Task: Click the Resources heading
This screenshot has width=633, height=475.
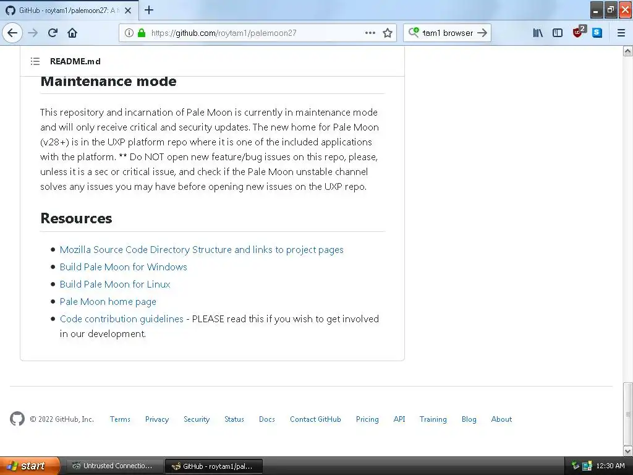Action: [76, 218]
